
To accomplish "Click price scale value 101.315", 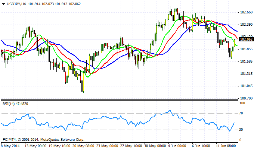I will pyautogui.click(x=246, y=74).
